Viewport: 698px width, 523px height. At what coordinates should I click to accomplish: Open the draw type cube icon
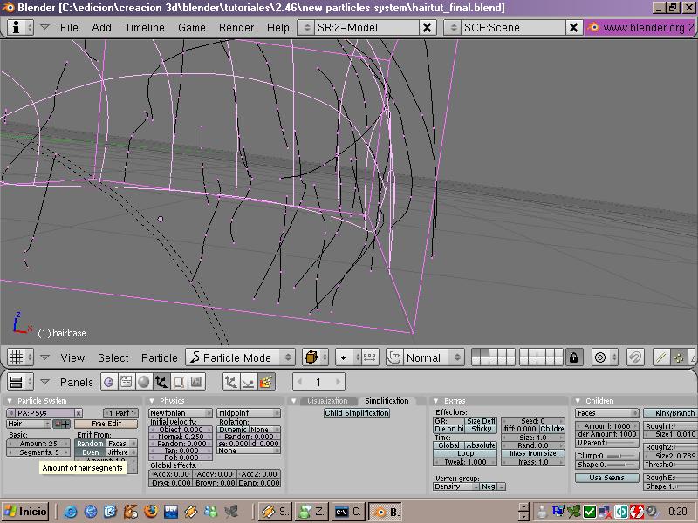(311, 357)
